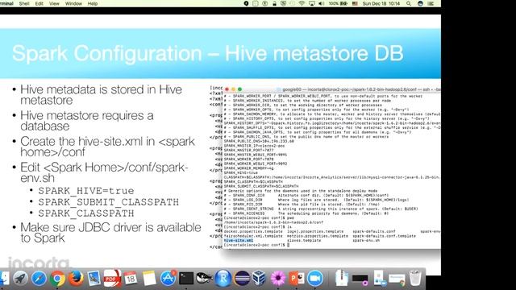Open the AirPlay display menu icon
Image resolution: width=516 pixels, height=290 pixels.
click(312, 3)
